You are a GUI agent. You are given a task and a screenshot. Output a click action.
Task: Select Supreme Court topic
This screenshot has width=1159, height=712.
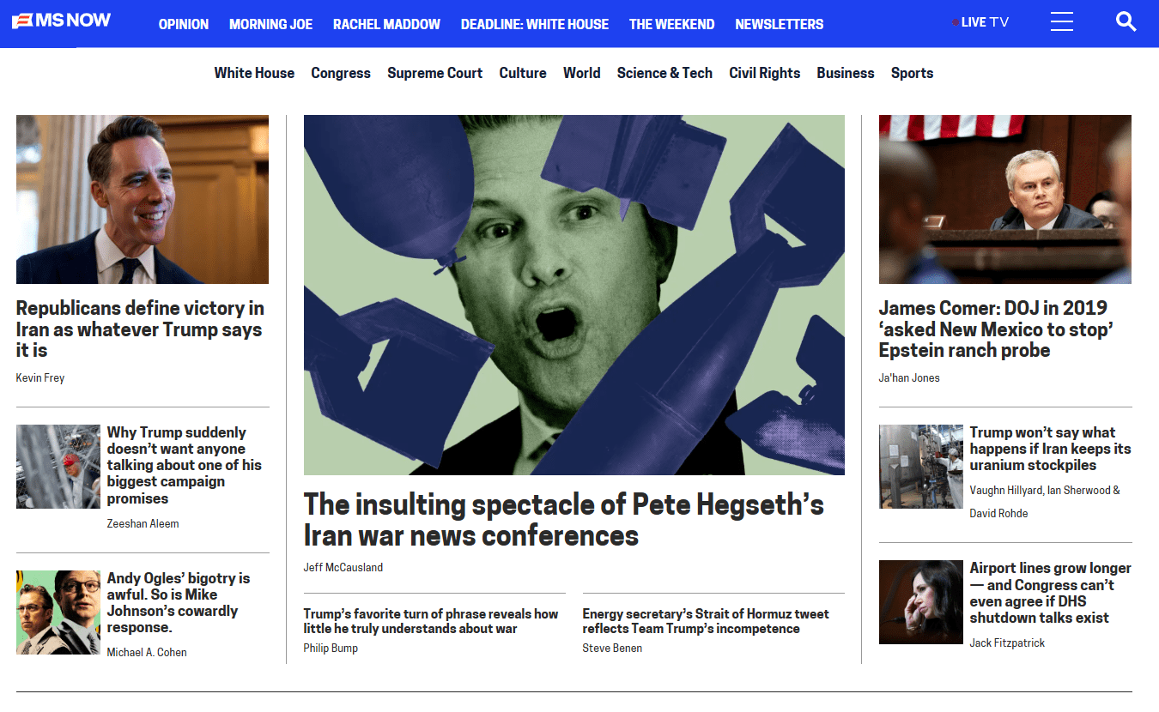click(434, 73)
